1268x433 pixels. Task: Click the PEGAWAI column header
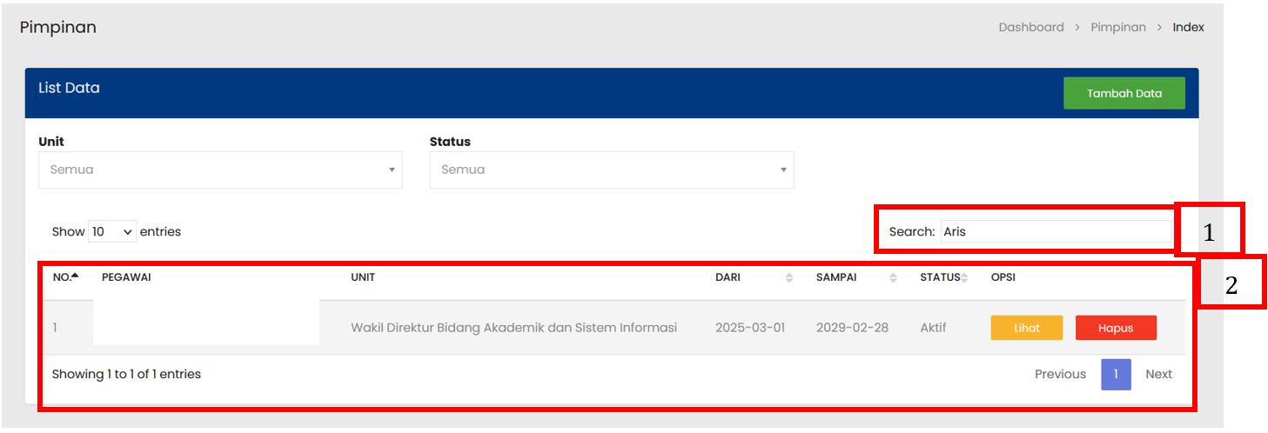(126, 277)
